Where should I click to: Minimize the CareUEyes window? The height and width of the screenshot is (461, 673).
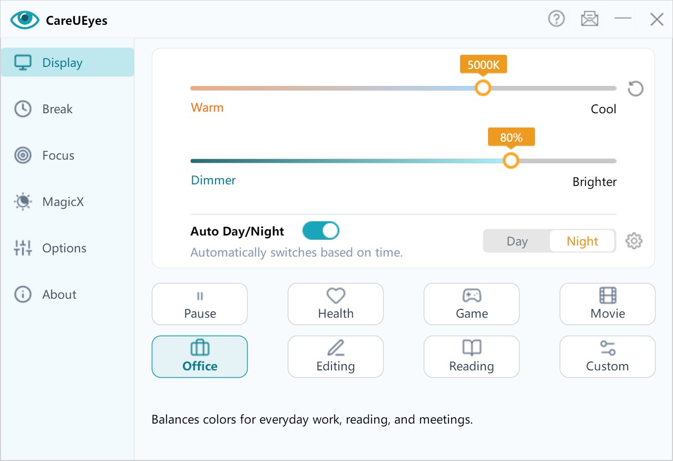(623, 18)
